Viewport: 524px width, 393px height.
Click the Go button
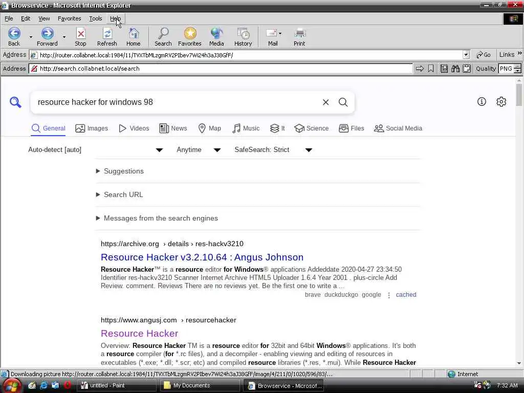[x=483, y=55]
